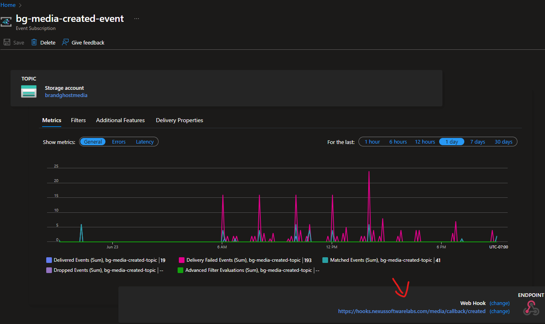Click the Storage account topic icon
545x324 pixels.
tap(29, 91)
